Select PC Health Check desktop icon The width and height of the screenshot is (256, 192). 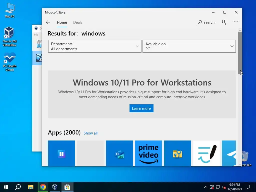point(10,62)
